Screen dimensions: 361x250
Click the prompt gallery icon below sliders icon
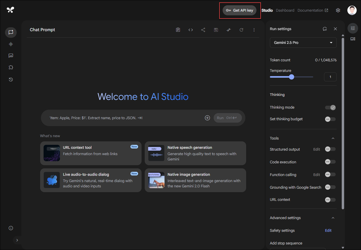(353, 39)
